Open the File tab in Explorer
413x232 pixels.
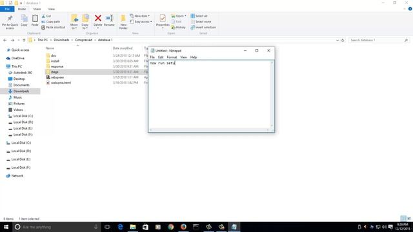(7, 9)
